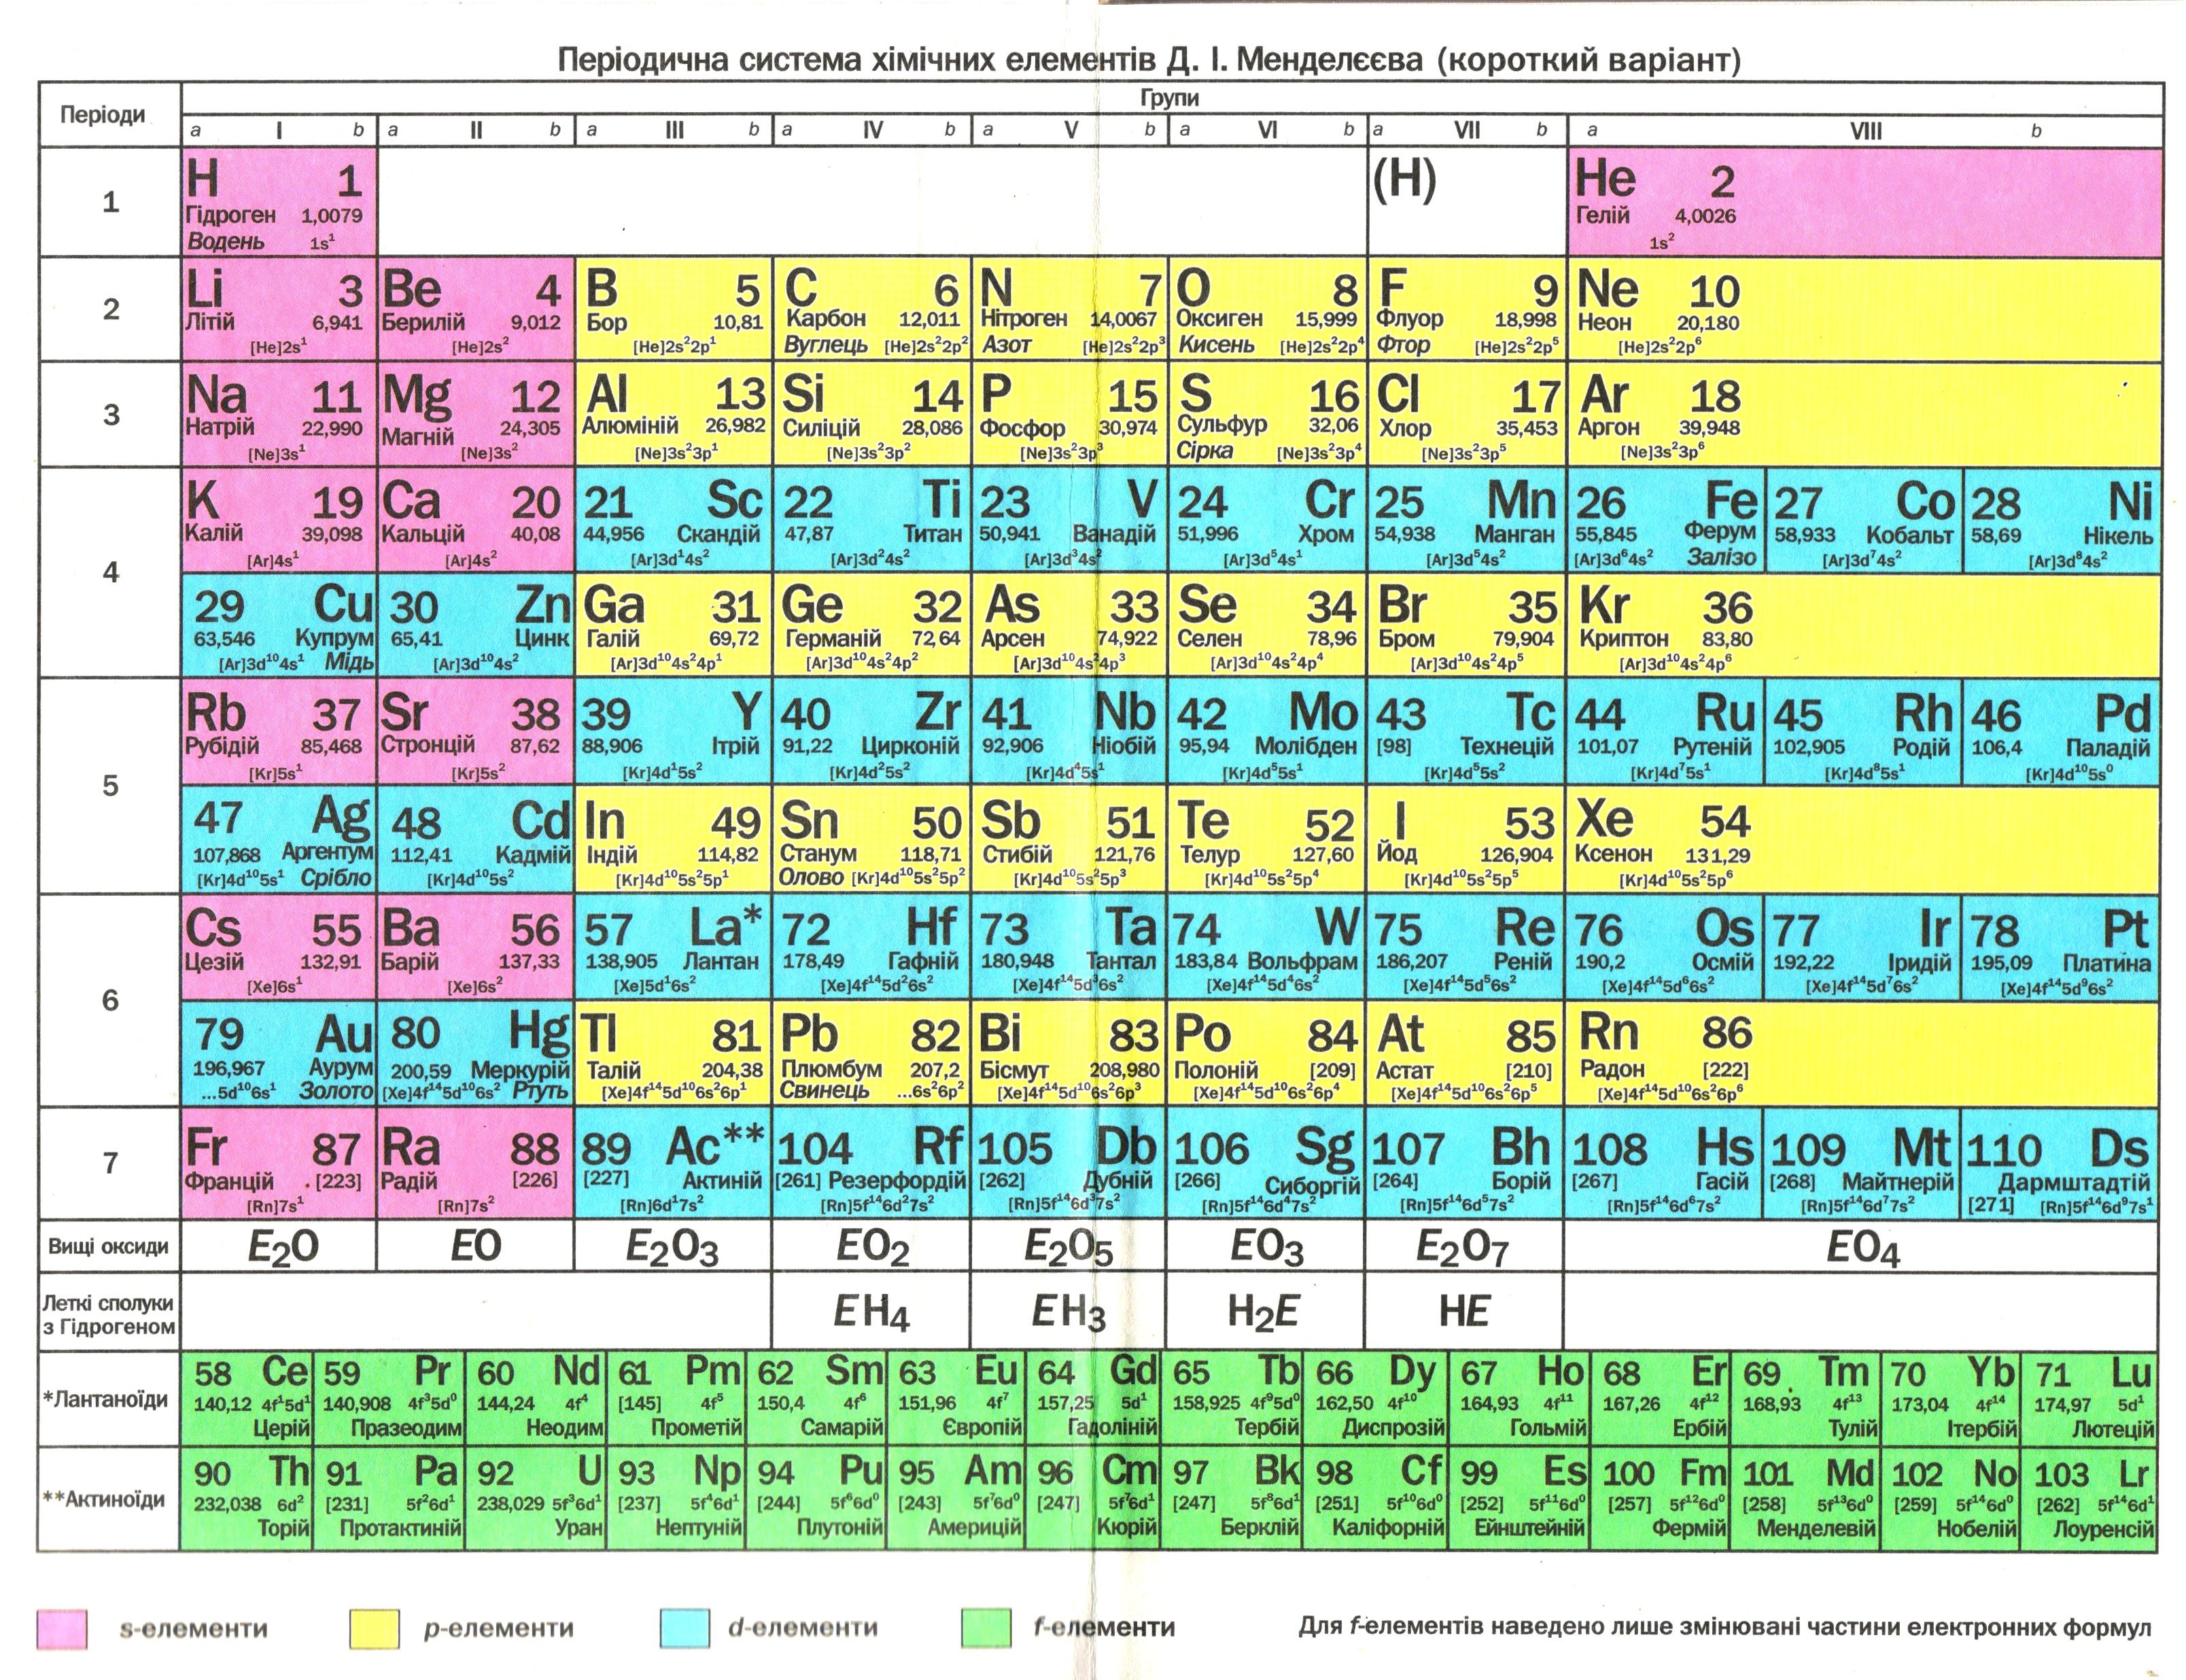Click the period 4 row label

click(110, 572)
